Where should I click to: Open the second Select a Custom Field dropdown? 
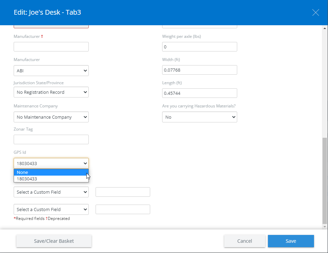pyautogui.click(x=51, y=209)
